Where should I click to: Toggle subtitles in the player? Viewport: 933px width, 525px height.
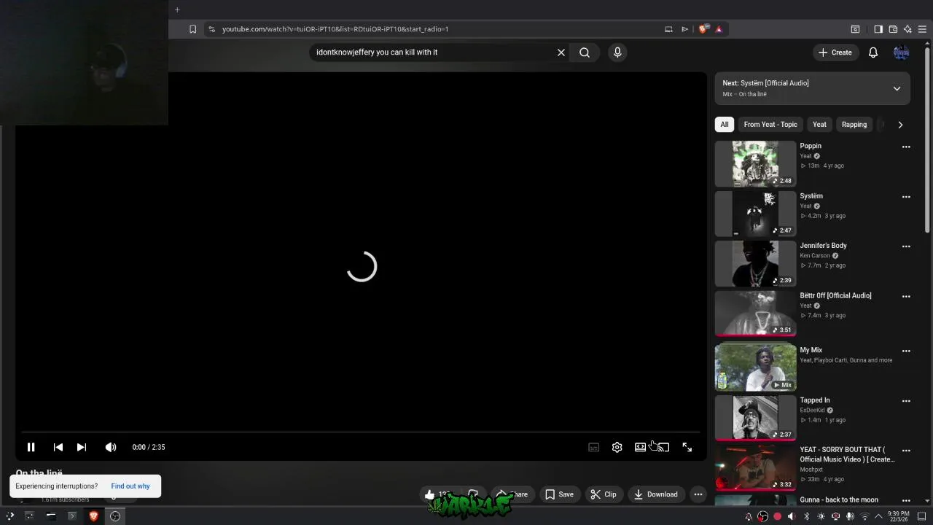pos(594,447)
